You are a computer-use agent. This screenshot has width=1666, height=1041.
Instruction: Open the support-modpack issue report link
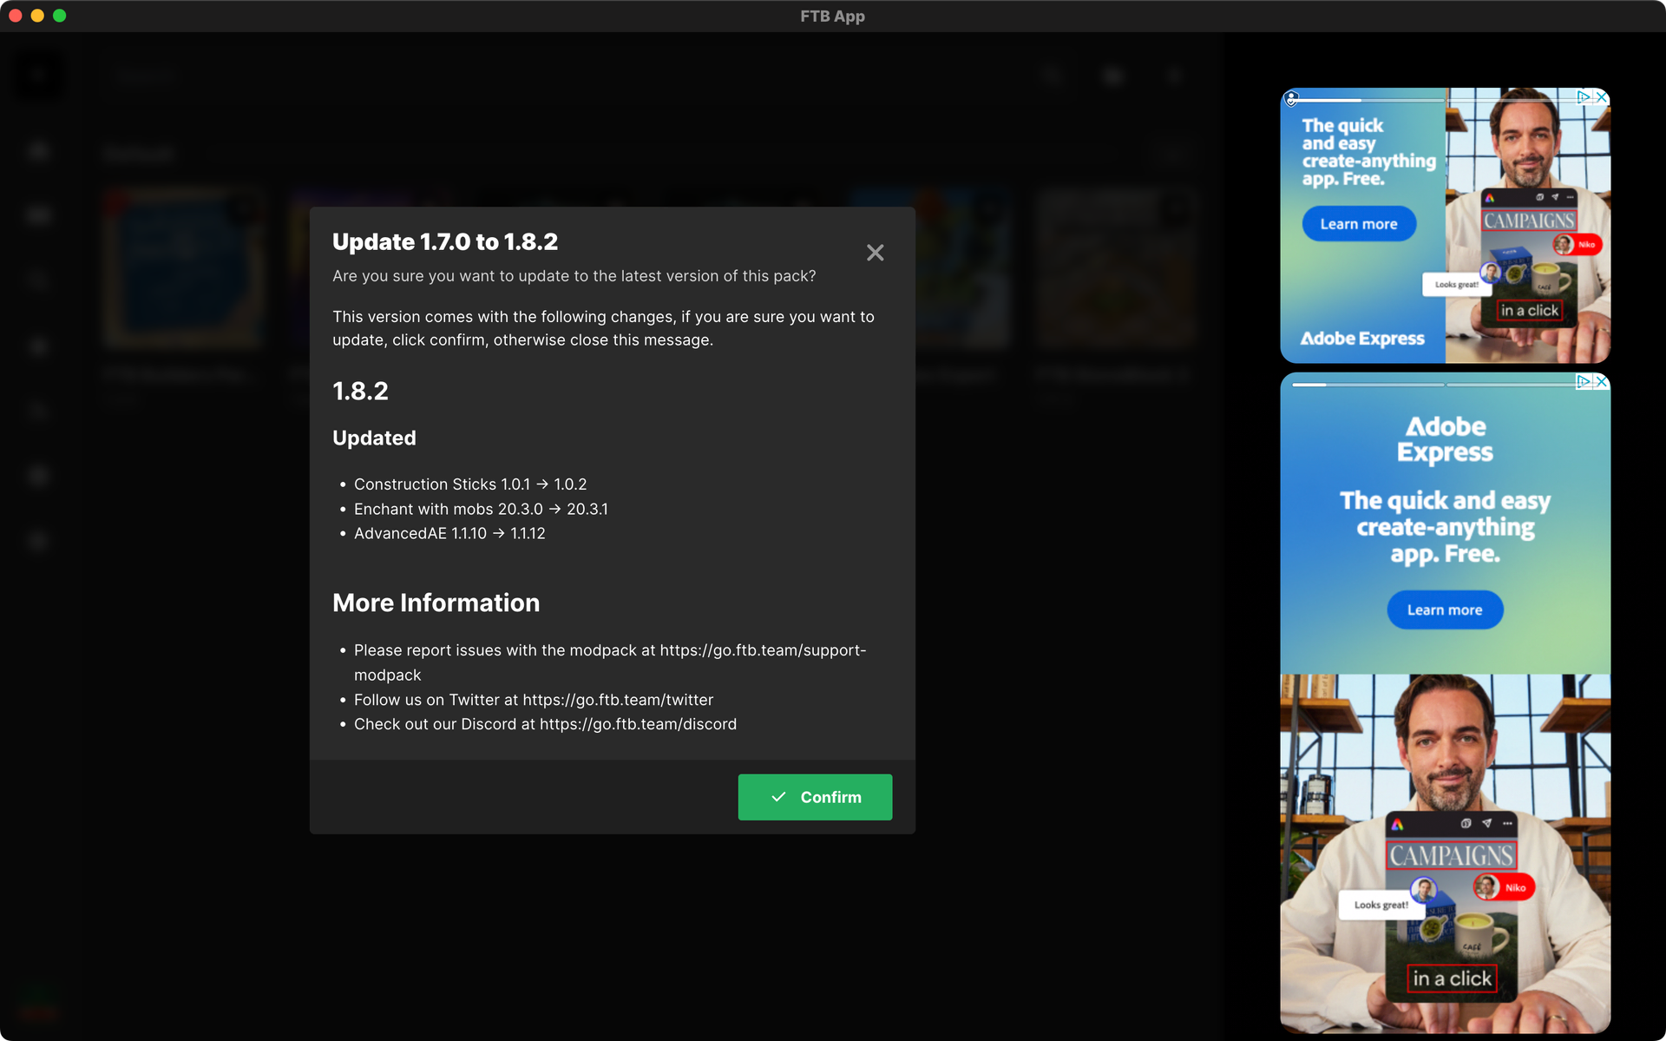[x=762, y=650]
